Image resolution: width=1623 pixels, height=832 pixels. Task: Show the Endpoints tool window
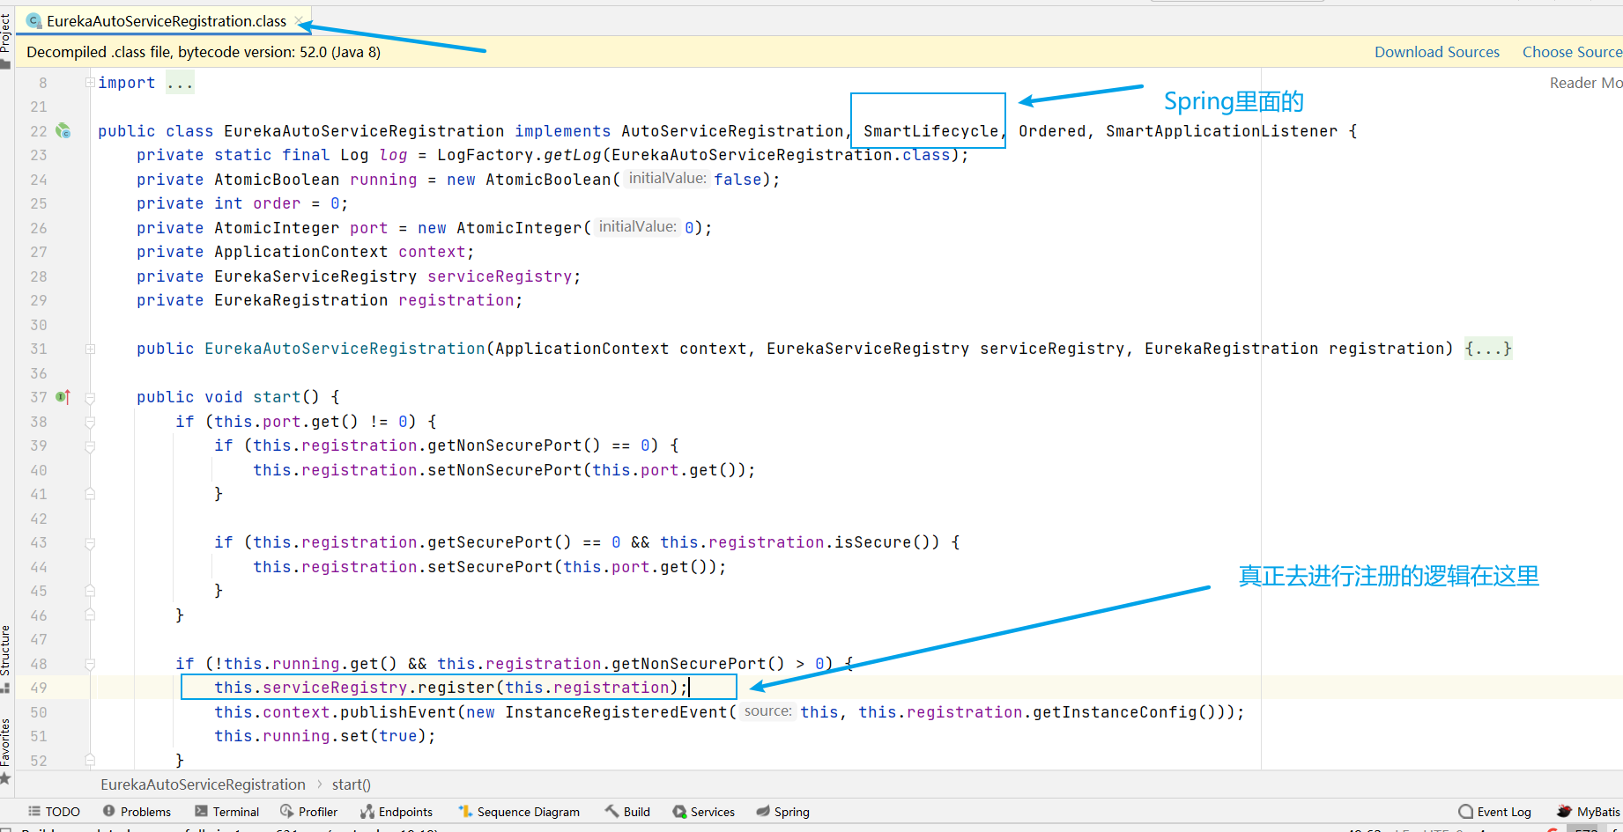pyautogui.click(x=396, y=812)
